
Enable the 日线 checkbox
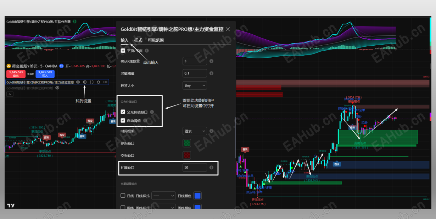[123, 196]
